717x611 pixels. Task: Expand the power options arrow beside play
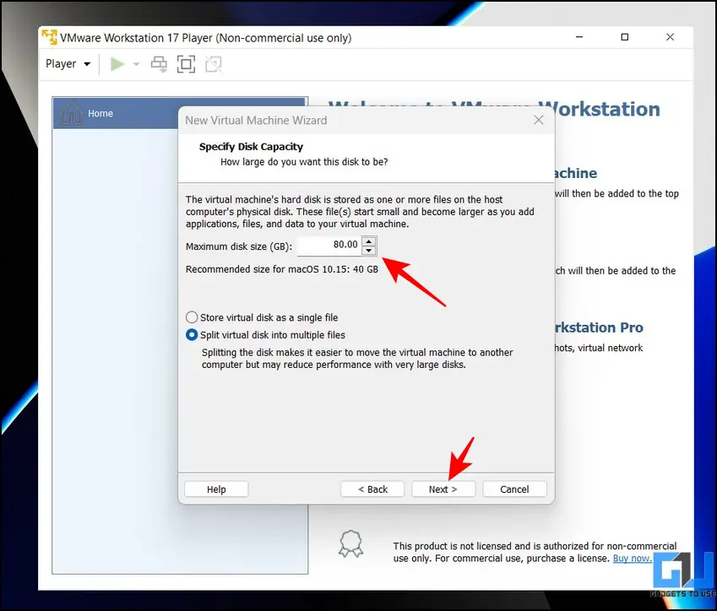coord(136,64)
